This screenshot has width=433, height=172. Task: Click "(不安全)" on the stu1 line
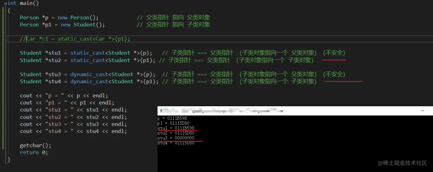334,53
